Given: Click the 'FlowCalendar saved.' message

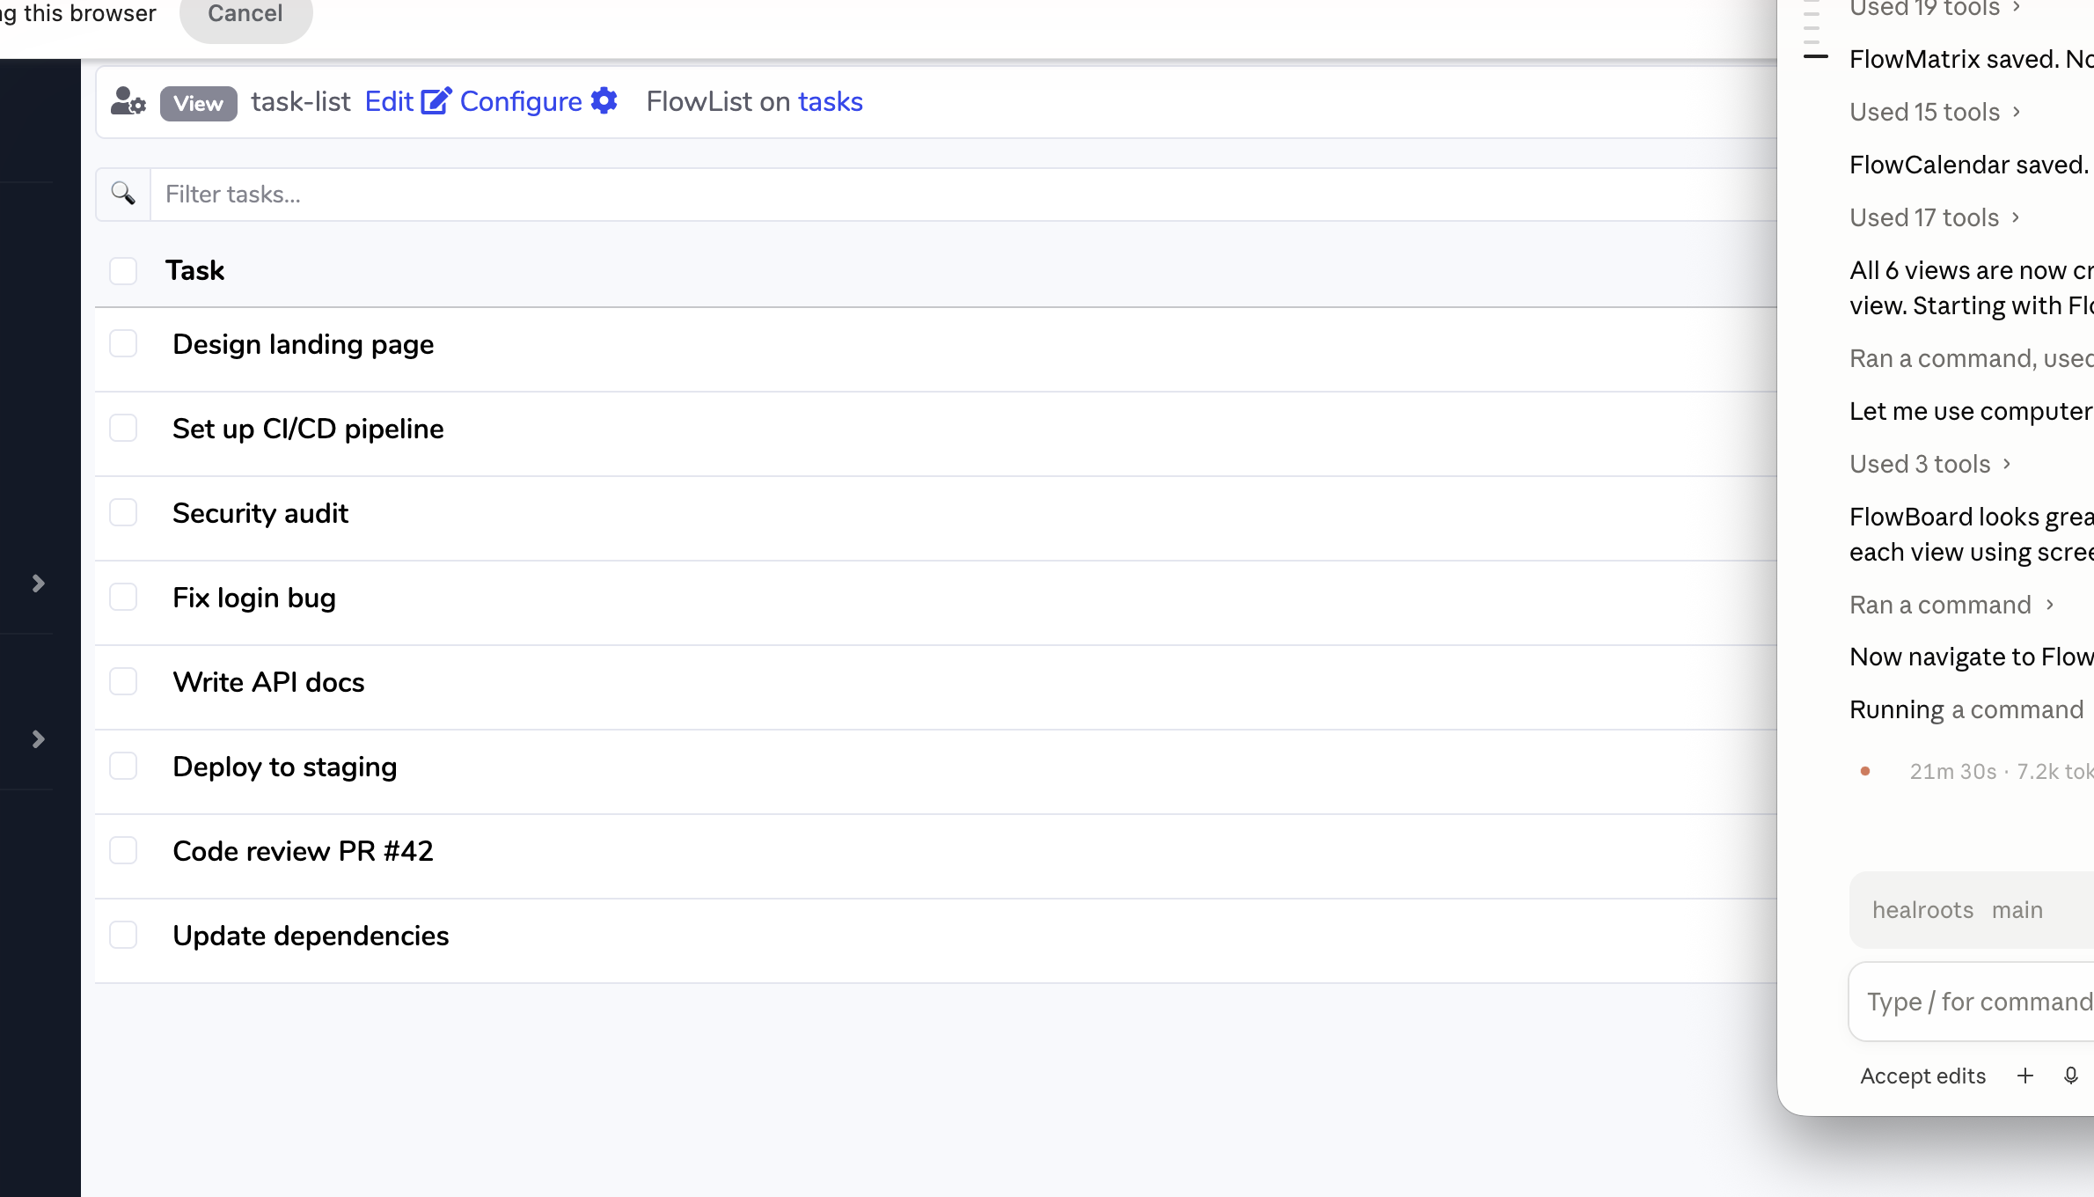Looking at the screenshot, I should coord(1969,165).
